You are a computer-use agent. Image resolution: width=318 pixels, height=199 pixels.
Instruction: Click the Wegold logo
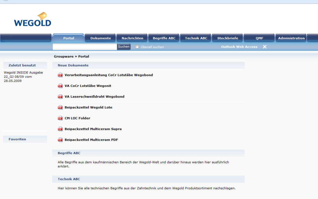(x=32, y=19)
